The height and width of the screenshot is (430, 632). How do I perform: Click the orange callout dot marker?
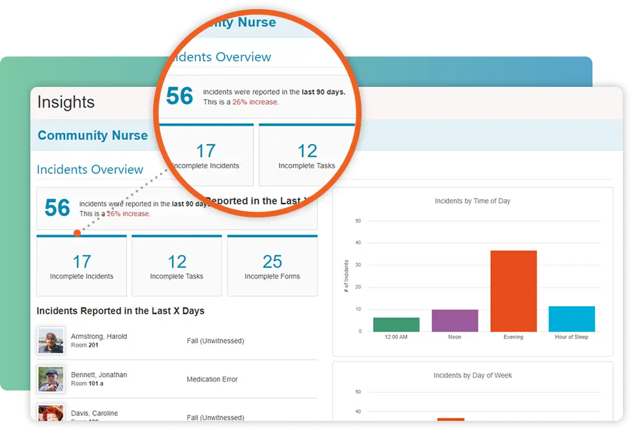click(77, 233)
